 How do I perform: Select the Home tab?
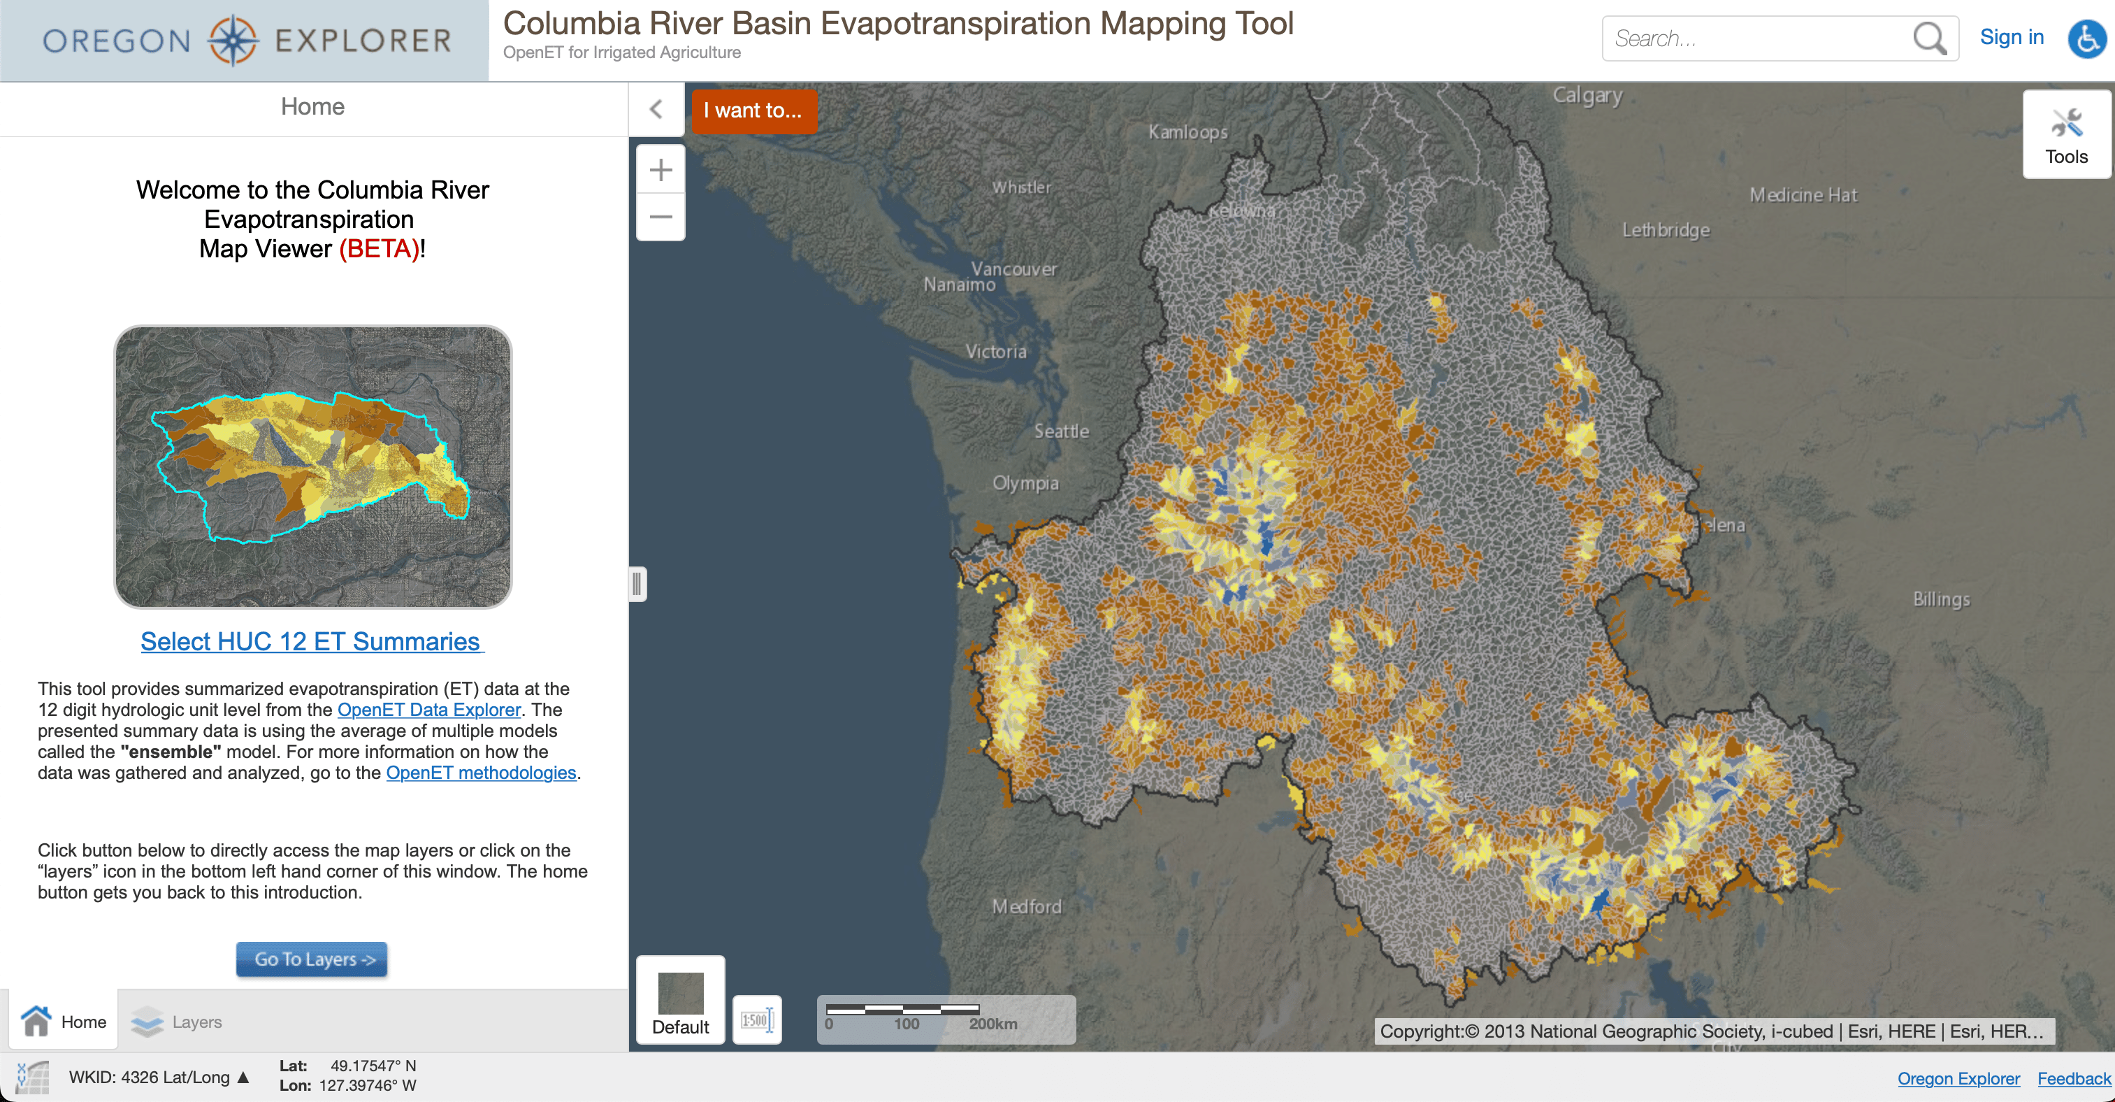click(64, 1022)
